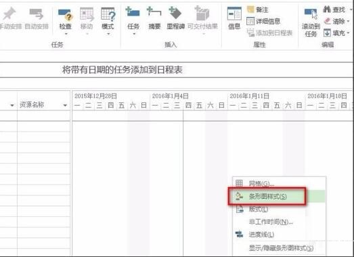
Task: Open the 资源名称 column filter dropdown
Action: tap(65, 105)
